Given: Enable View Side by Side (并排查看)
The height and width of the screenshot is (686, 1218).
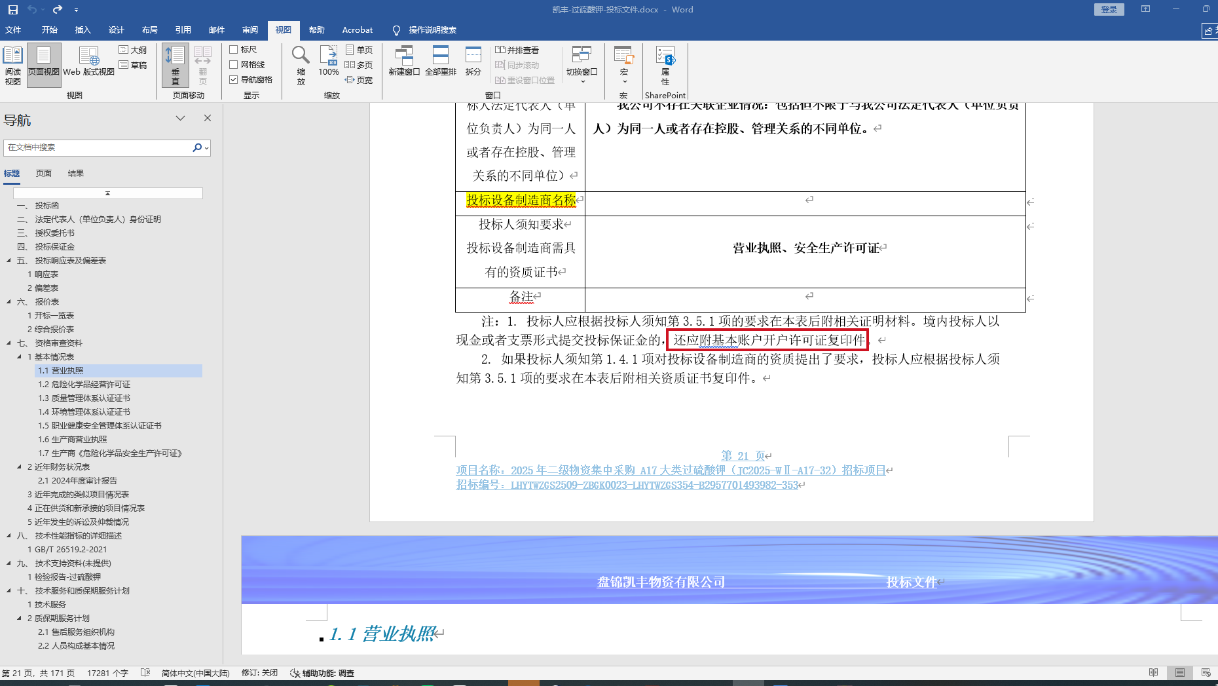Looking at the screenshot, I should tap(517, 50).
